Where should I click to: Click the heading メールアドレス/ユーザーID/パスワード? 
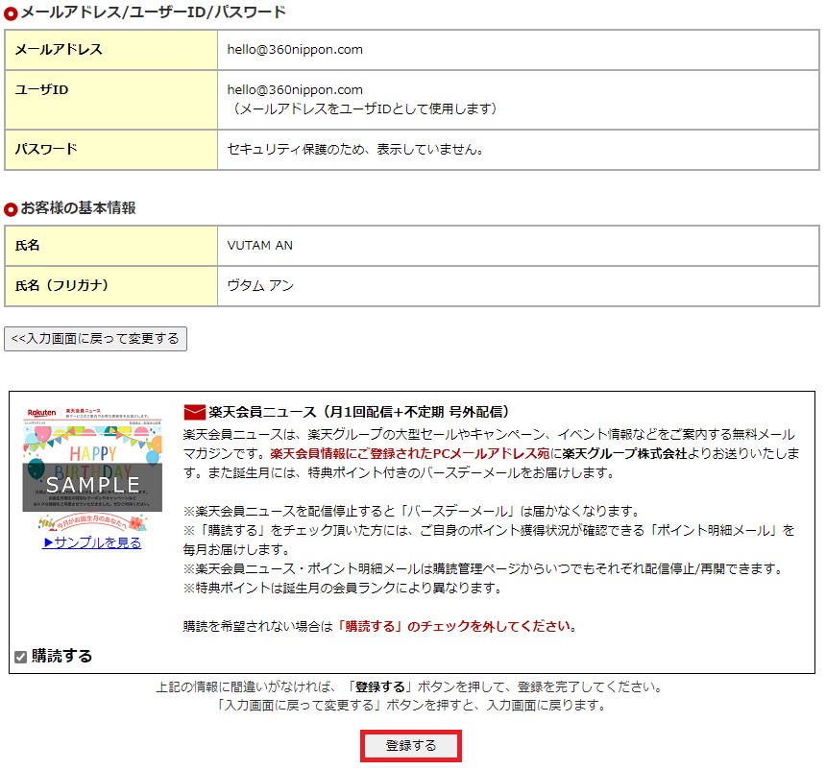(154, 12)
